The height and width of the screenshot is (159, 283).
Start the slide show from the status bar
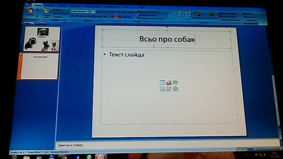pos(246,149)
